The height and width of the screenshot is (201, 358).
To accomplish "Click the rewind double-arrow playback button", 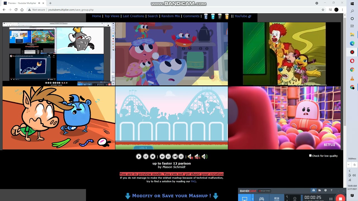I will [162, 157].
